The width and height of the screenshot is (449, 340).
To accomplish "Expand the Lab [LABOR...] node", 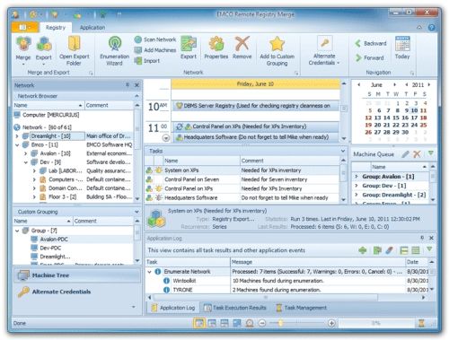I will [34, 170].
